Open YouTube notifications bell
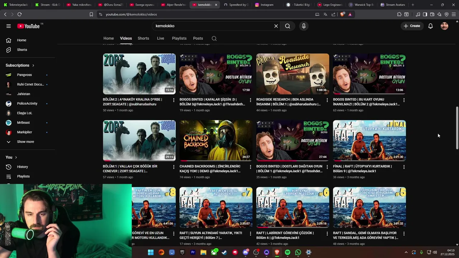Viewport: 459px width, 258px height. click(431, 26)
